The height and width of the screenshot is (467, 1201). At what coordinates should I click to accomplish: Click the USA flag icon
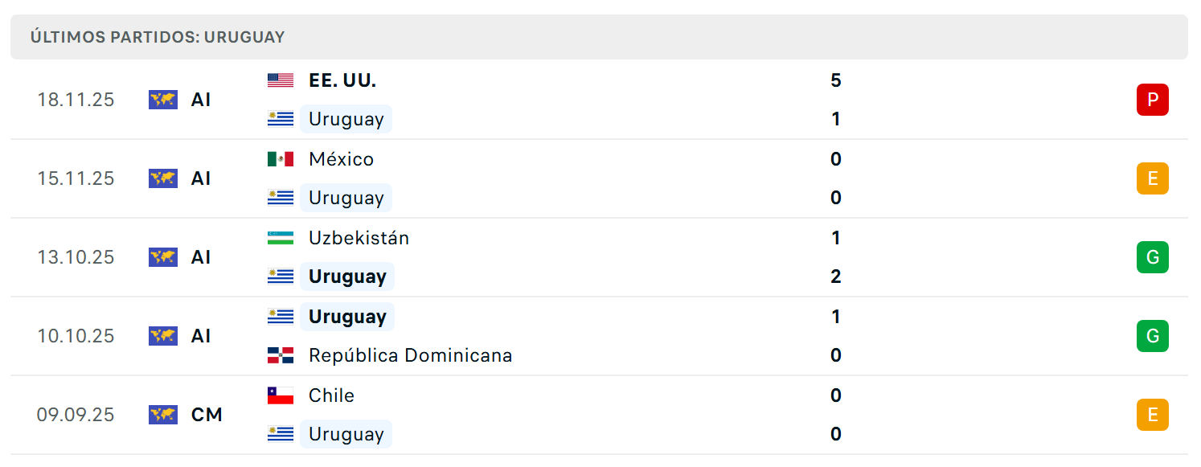pos(281,80)
